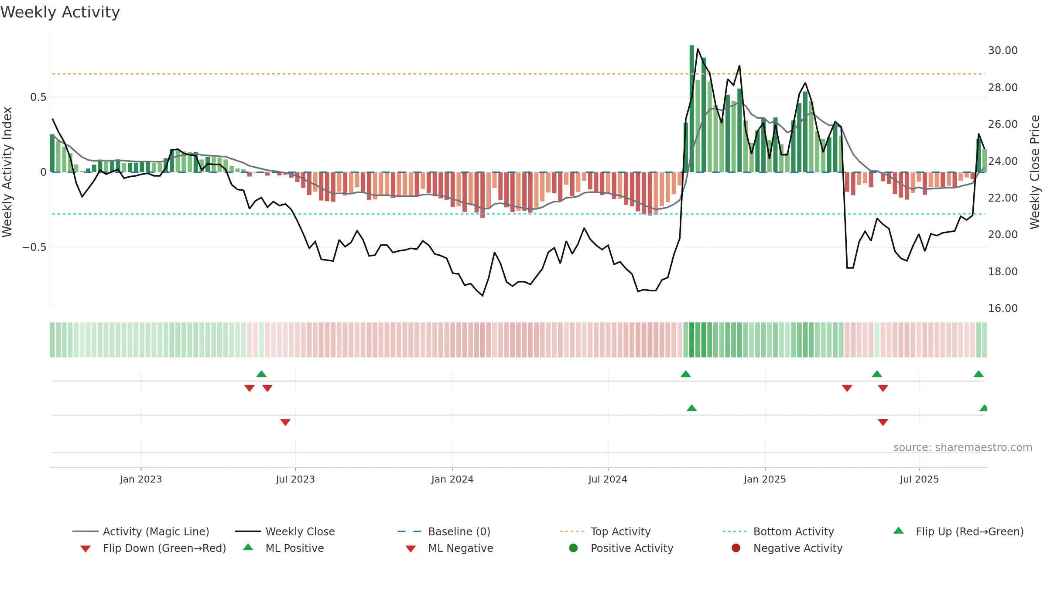
Task: Toggle the Weekly Close legend entry
Action: [x=285, y=531]
